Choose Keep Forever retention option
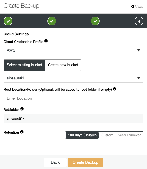 pos(129,135)
